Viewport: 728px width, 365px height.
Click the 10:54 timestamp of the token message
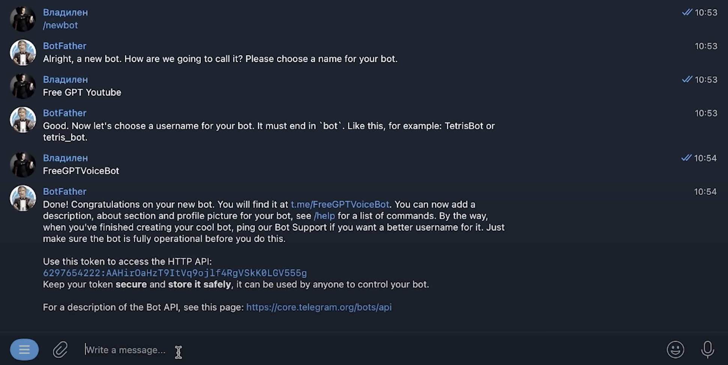point(705,192)
